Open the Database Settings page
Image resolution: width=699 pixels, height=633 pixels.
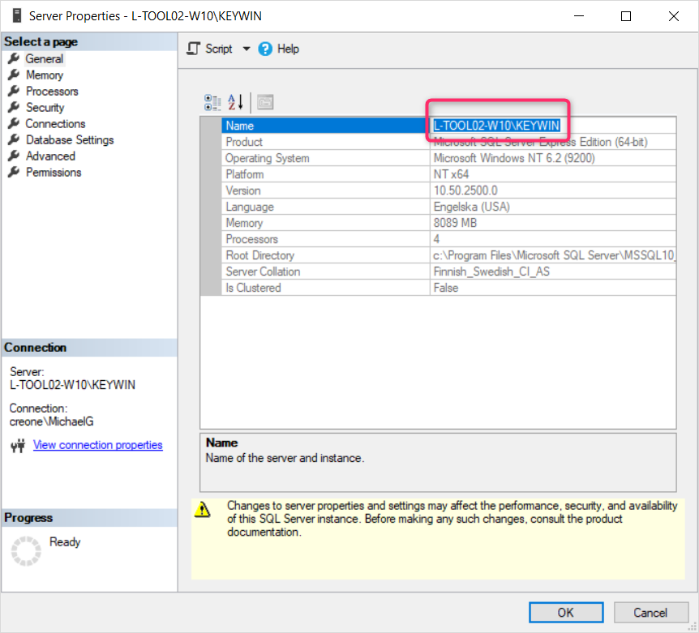[x=70, y=139]
